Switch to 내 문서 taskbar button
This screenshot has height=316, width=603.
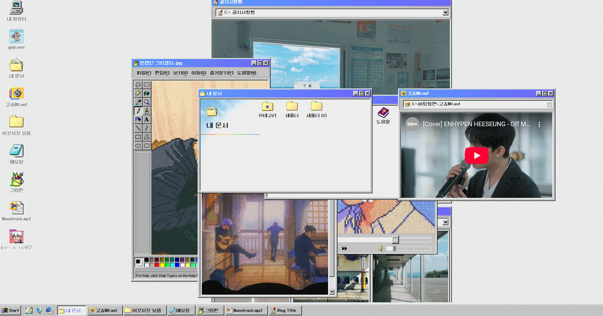(x=72, y=310)
